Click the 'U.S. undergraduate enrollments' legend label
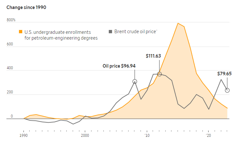 click(58, 32)
